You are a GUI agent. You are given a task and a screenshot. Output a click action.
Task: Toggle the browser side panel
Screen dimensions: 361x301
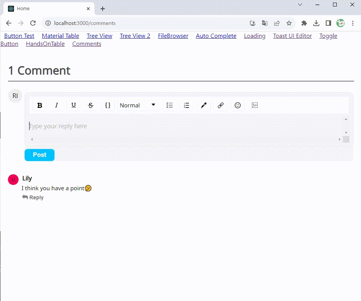click(328, 23)
